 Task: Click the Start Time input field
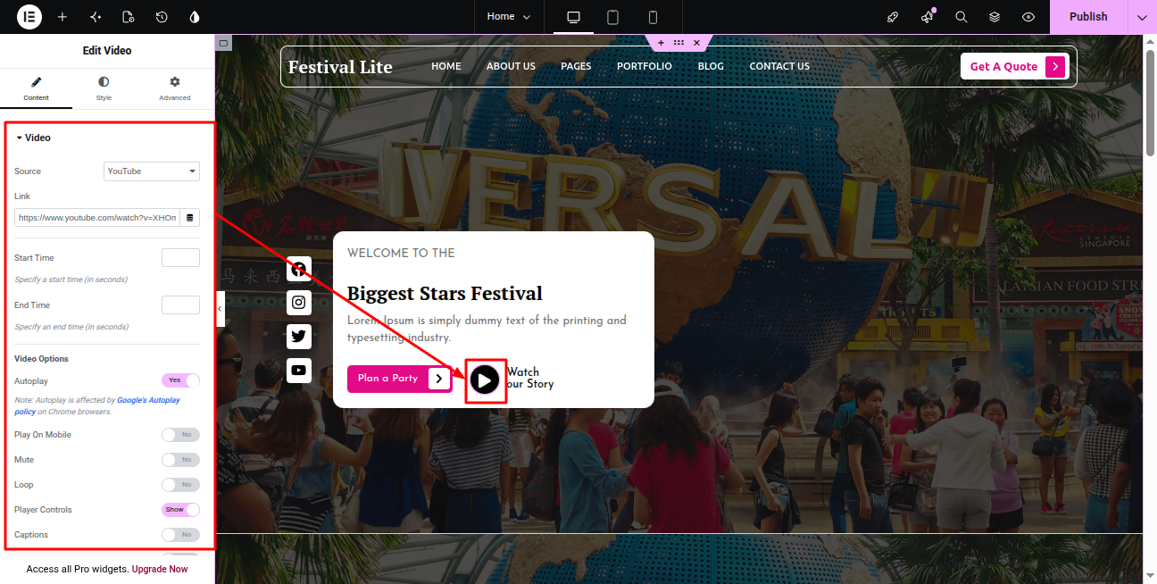180,258
